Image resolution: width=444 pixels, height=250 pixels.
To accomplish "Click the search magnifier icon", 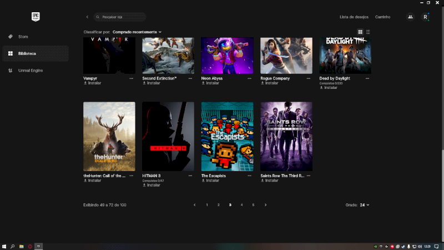I will tap(98, 17).
